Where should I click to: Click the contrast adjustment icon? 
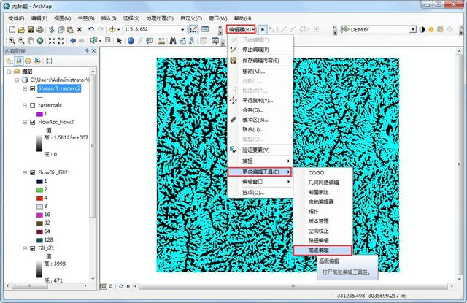pyautogui.click(x=422, y=29)
